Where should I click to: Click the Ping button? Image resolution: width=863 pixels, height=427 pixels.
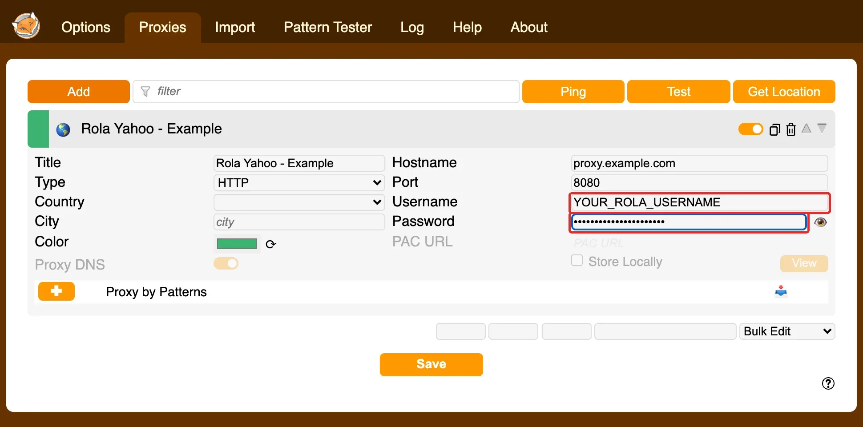[573, 92]
